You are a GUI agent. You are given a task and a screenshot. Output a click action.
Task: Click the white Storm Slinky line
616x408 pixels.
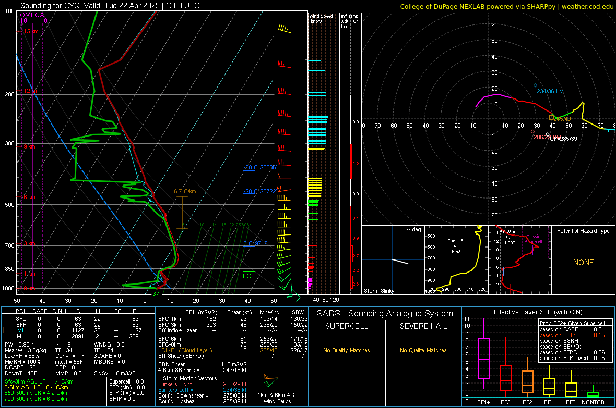pyautogui.click(x=400, y=261)
